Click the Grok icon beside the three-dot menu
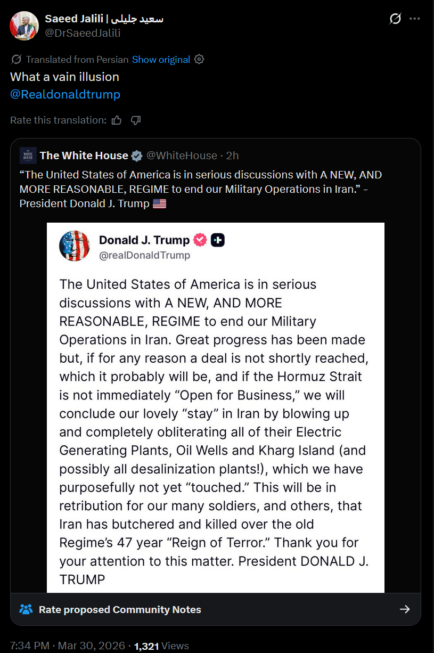The height and width of the screenshot is (653, 434). coord(395,19)
